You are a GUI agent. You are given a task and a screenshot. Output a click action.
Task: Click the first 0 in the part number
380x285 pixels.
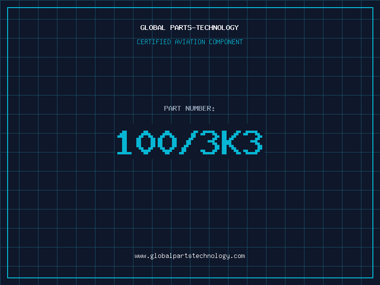(145, 142)
